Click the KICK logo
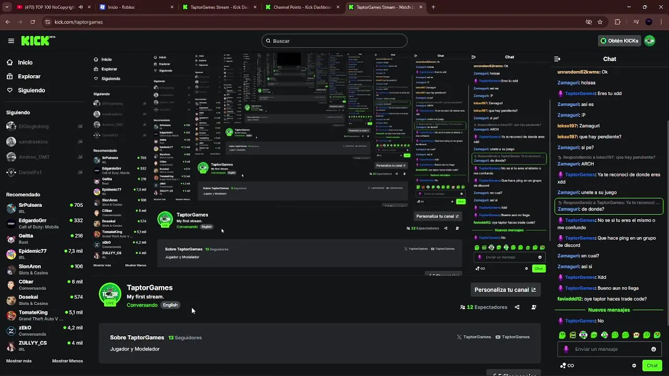Viewport: 669px width, 376px height. pos(38,40)
